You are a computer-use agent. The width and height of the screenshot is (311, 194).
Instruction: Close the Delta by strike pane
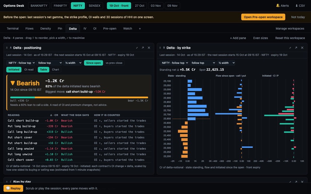tap(302, 48)
